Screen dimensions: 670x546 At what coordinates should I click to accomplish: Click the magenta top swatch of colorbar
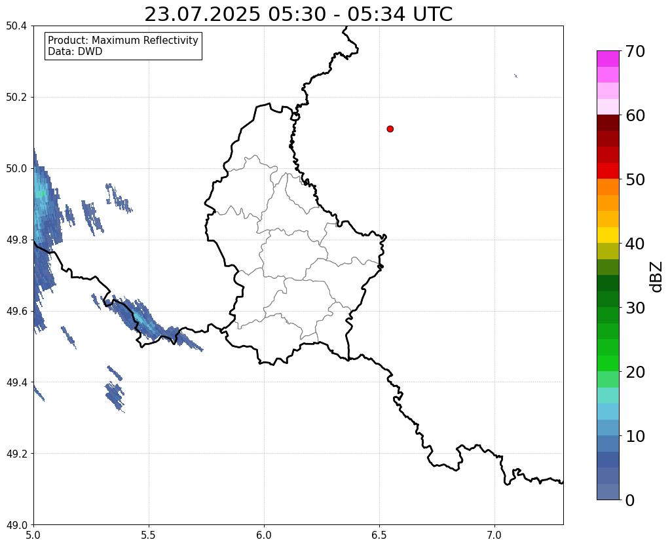click(x=608, y=59)
